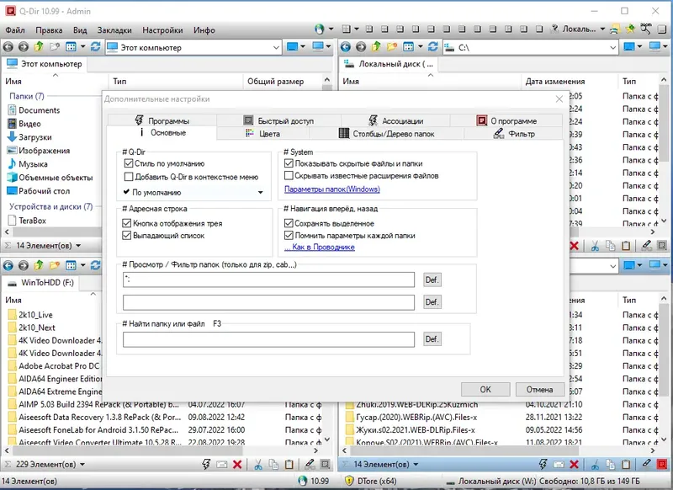
Task: Click the four-pane layout icon in the top toolbar
Action: pyautogui.click(x=346, y=29)
